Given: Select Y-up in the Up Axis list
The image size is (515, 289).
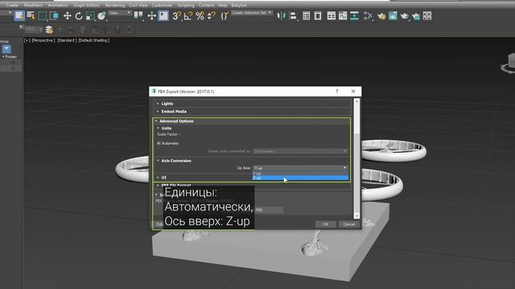Looking at the screenshot, I should (x=300, y=173).
